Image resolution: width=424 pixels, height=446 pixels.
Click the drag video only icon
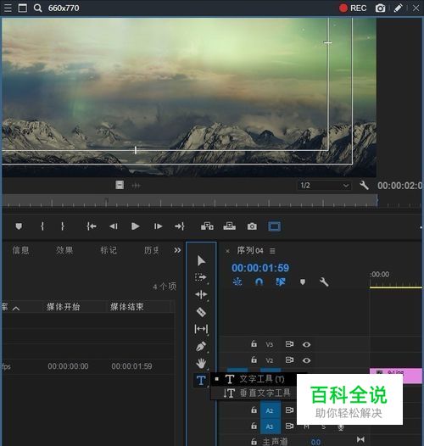(120, 185)
